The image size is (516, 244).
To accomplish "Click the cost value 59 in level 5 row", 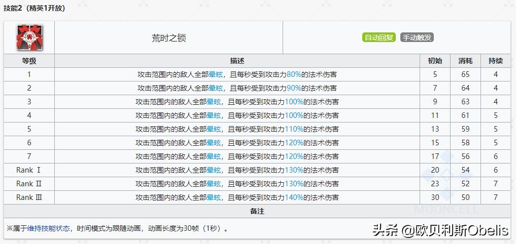I will click(465, 130).
